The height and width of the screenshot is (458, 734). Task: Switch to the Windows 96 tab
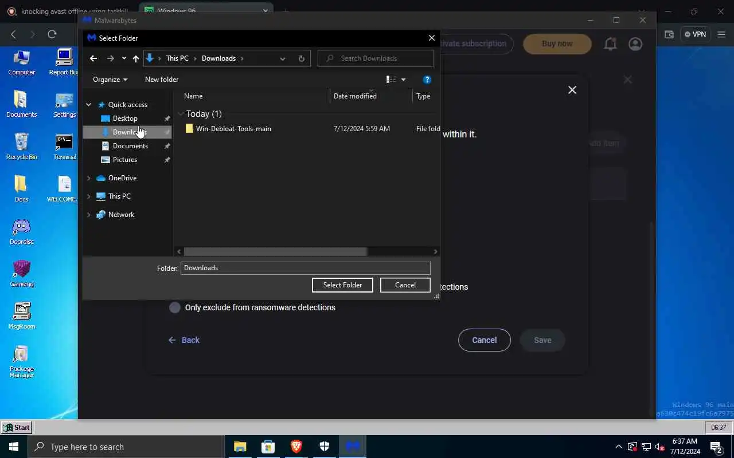pos(206,11)
